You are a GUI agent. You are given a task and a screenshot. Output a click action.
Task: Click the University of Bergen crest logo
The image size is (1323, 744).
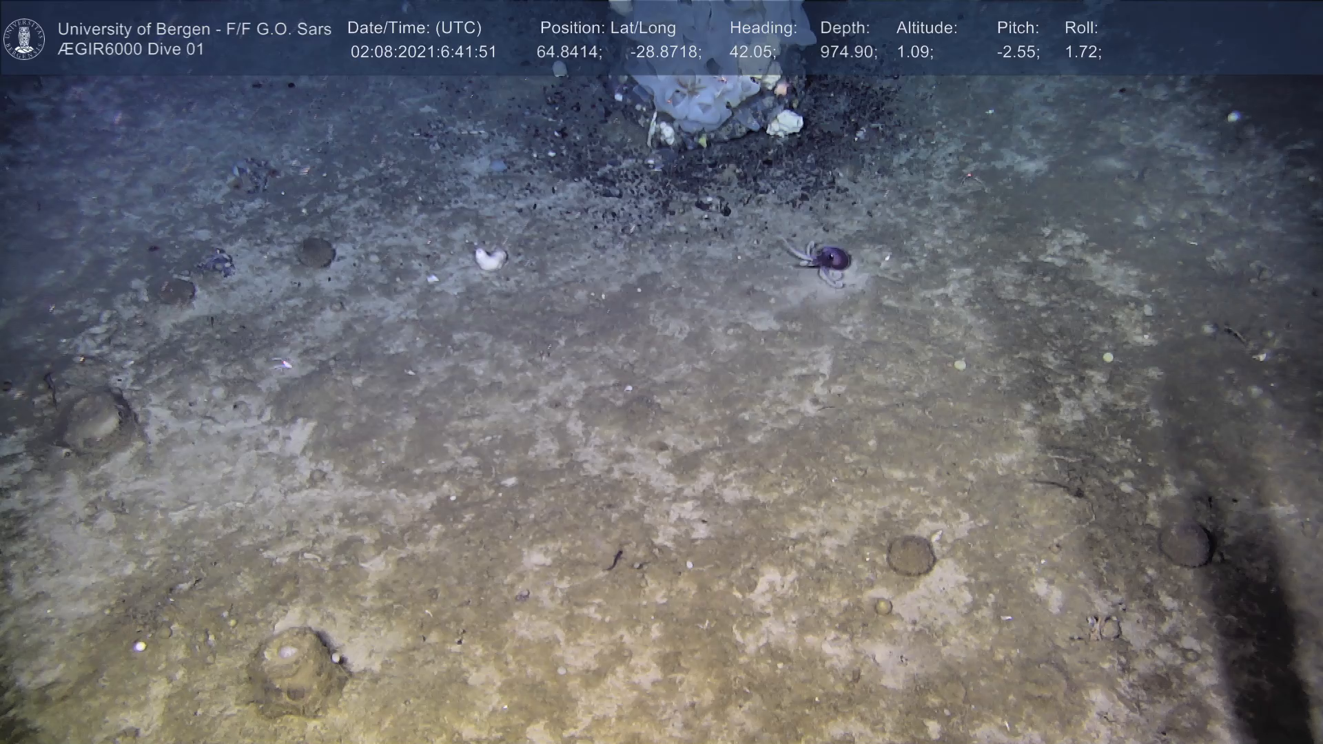[24, 39]
